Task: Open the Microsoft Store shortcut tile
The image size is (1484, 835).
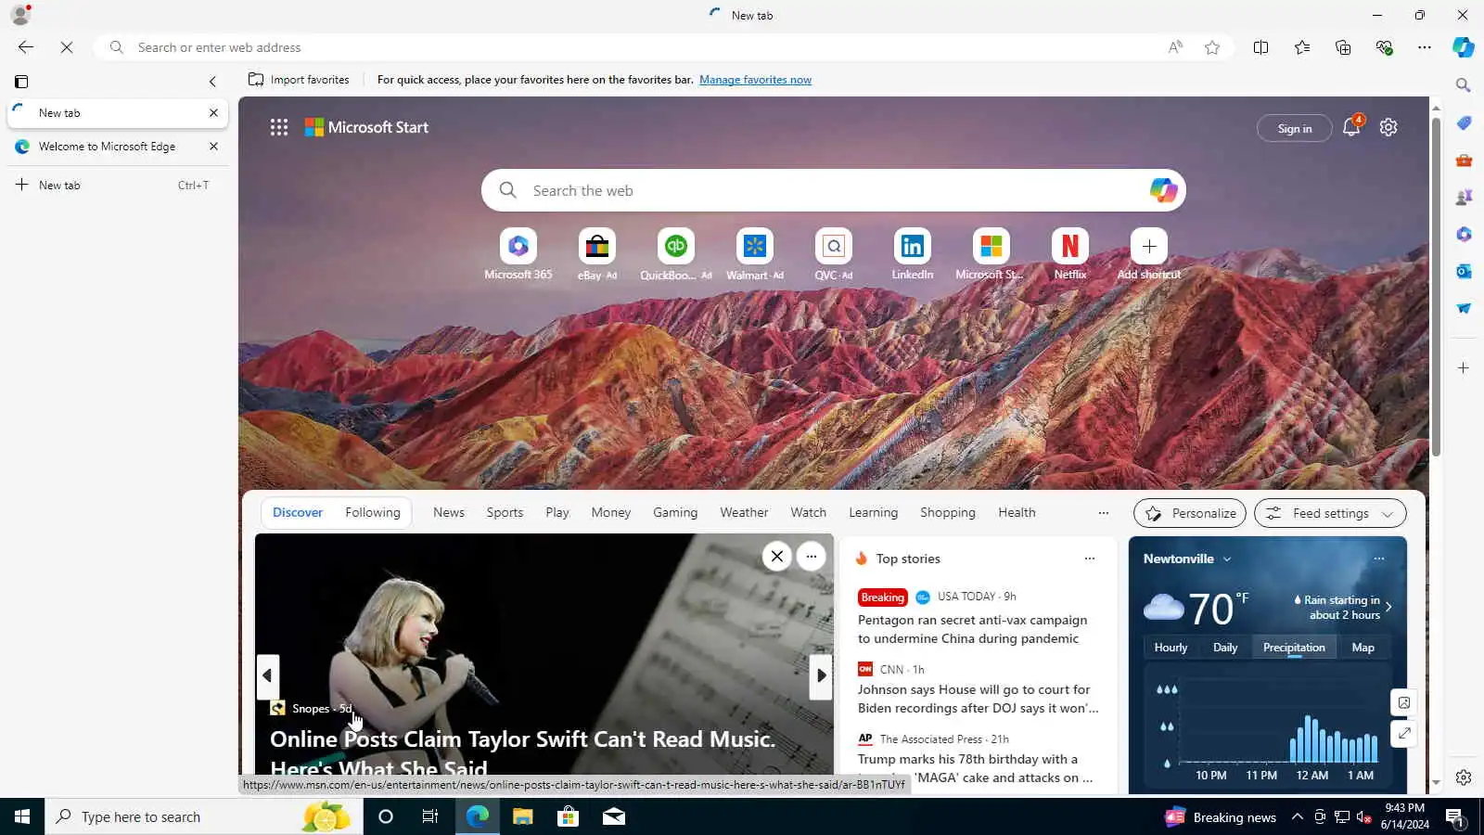Action: (991, 254)
